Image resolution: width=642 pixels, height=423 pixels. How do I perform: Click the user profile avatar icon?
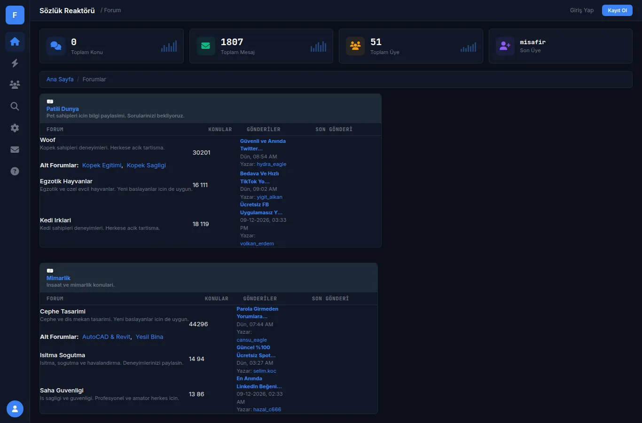[x=15, y=409]
